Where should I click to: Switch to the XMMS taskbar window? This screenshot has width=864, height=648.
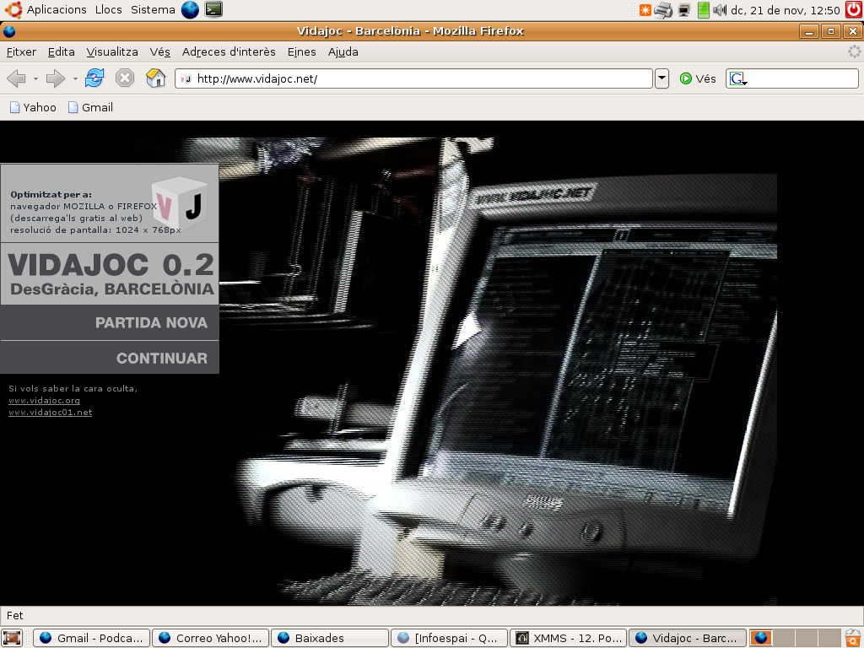point(568,638)
